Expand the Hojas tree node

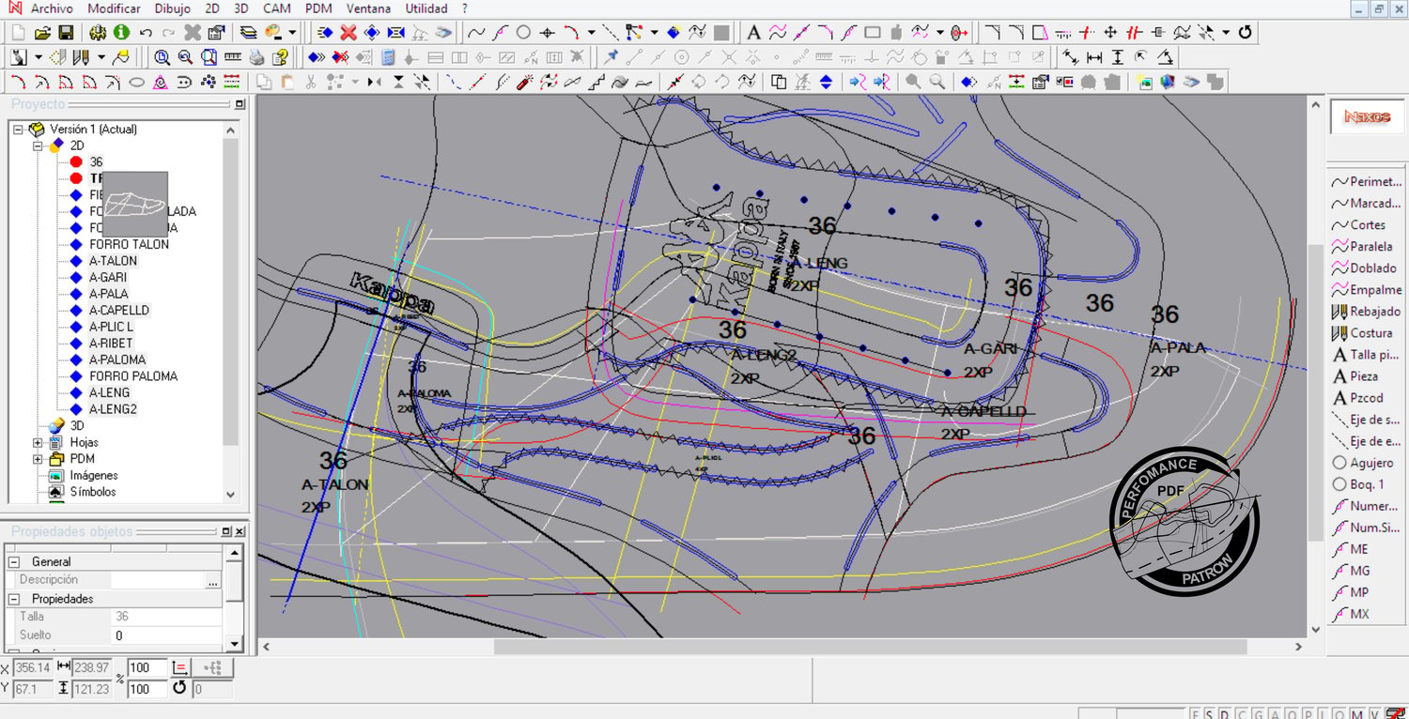click(38, 442)
